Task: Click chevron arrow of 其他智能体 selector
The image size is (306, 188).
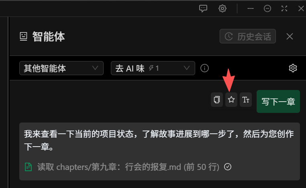Action: (x=95, y=68)
